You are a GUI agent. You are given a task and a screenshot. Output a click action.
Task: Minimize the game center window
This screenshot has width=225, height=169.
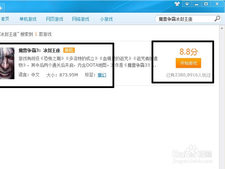point(196,4)
